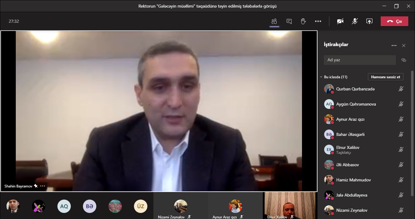Raise your hand in the meeting

point(303,21)
